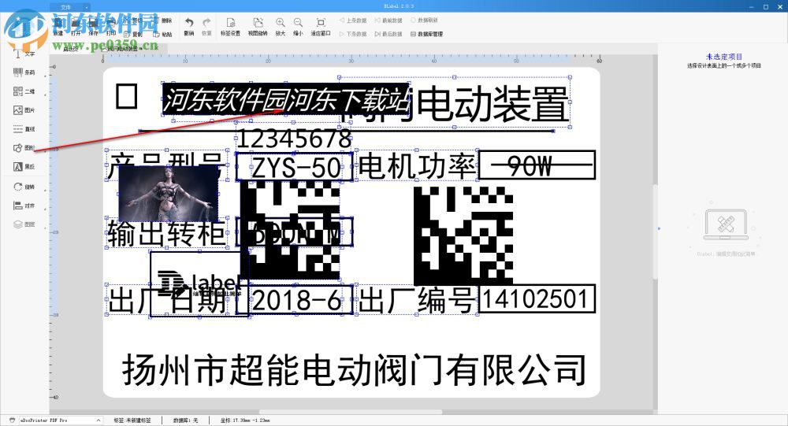
Task: Click the printer icon in status bar
Action: click(x=12, y=420)
